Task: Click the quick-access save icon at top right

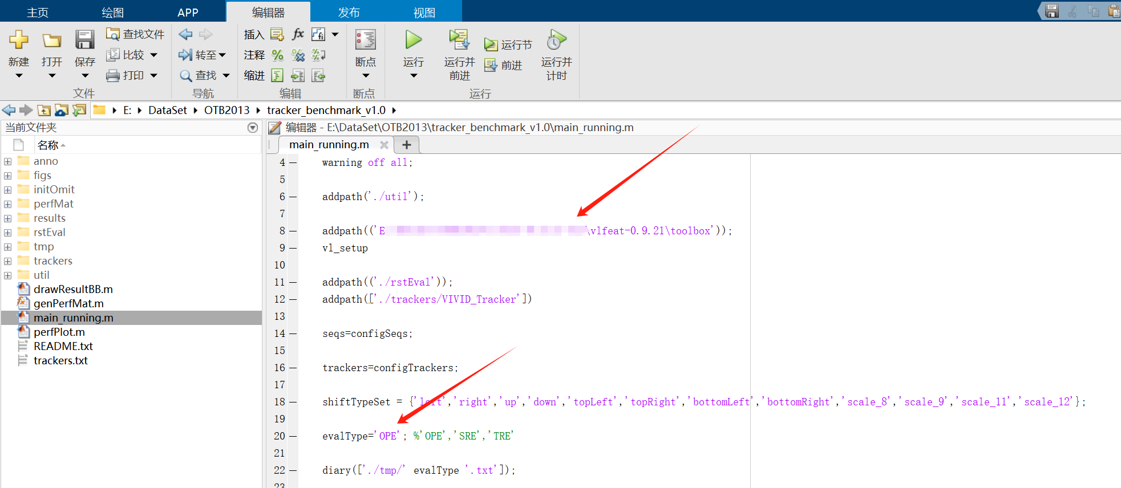Action: pos(1052,11)
